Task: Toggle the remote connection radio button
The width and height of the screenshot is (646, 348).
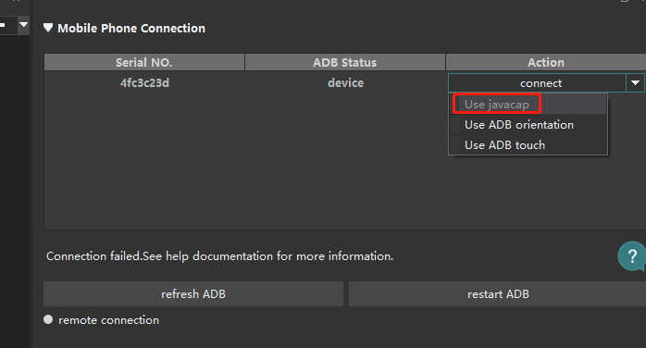Action: click(48, 319)
